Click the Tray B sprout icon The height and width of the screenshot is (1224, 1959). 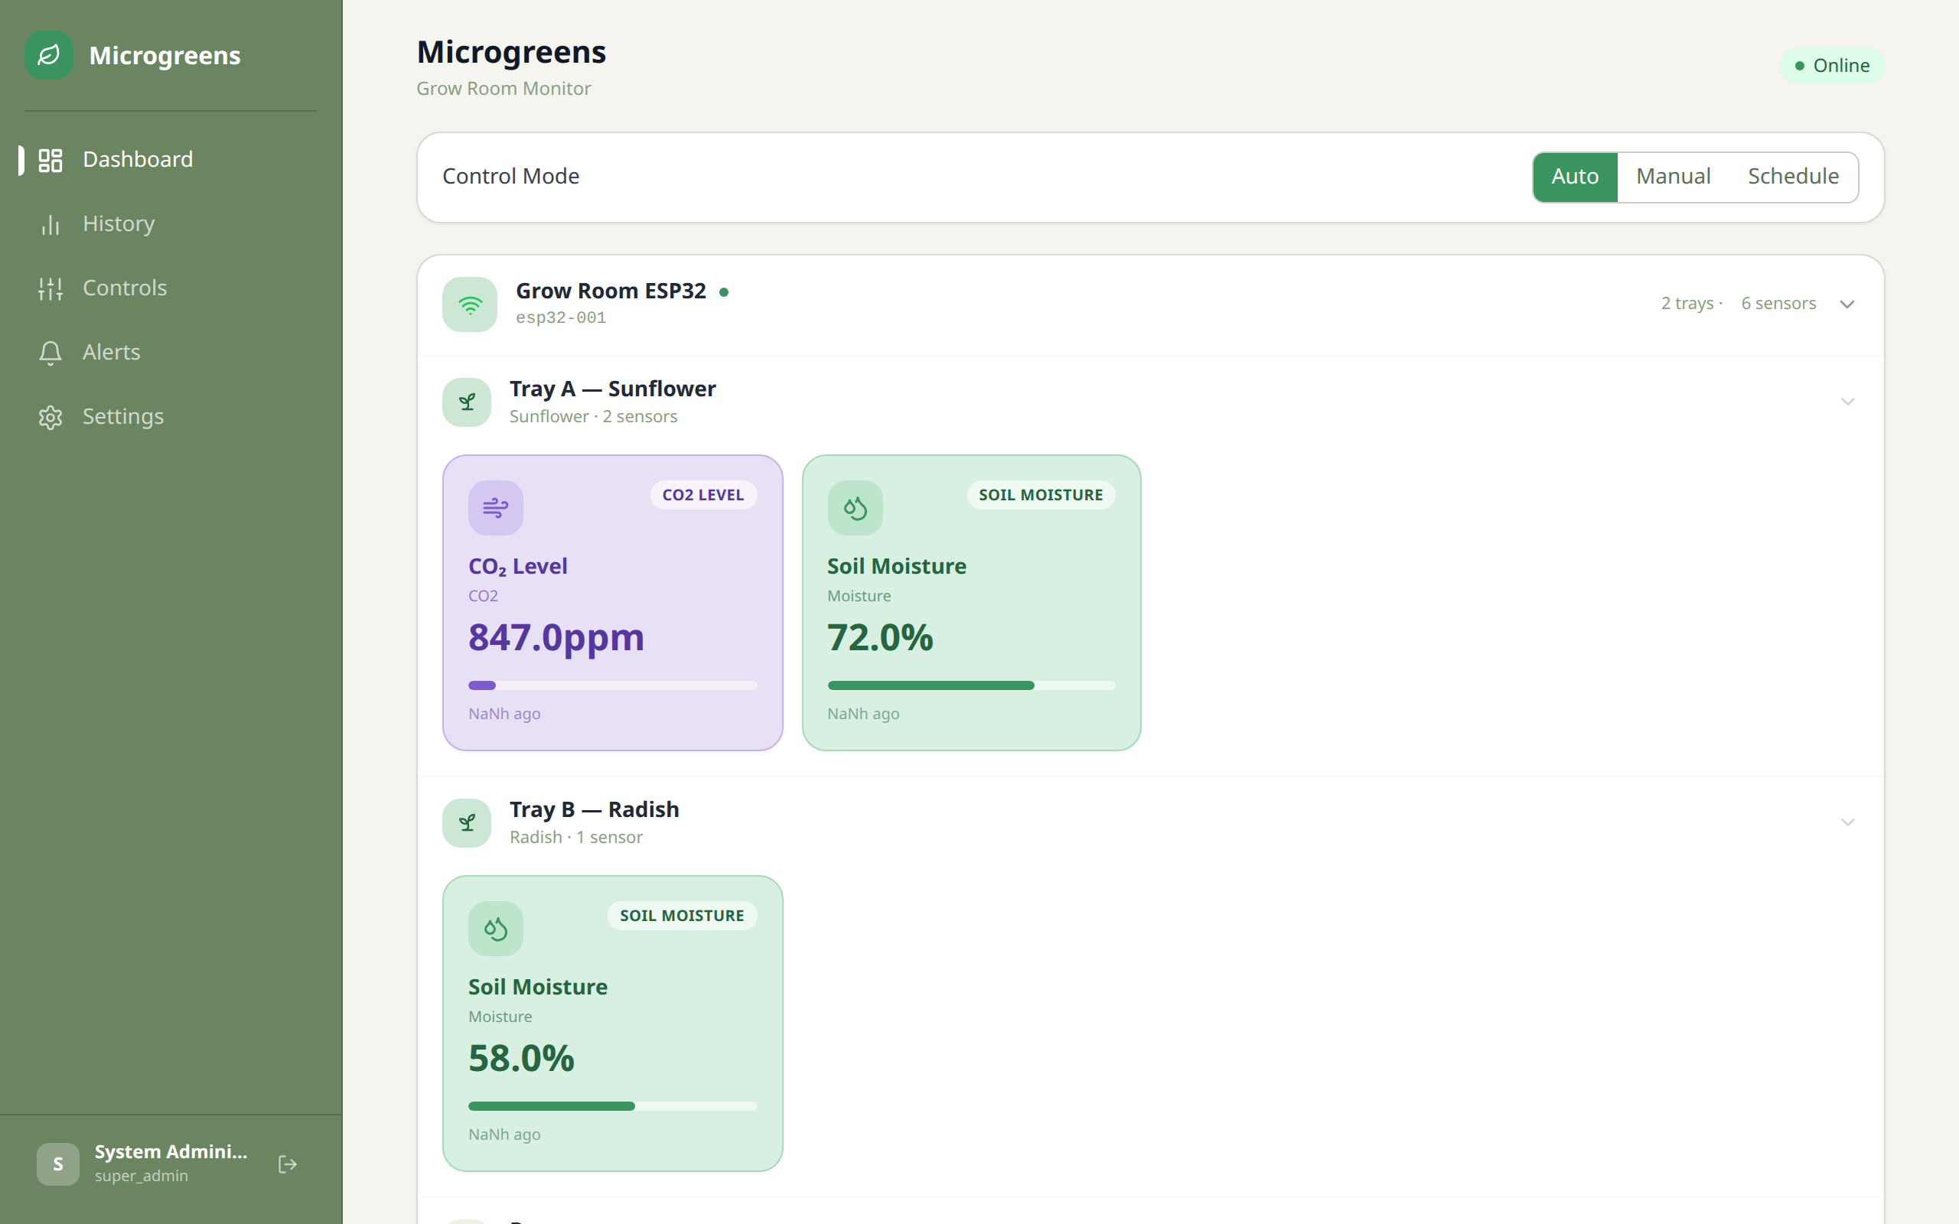tap(466, 822)
